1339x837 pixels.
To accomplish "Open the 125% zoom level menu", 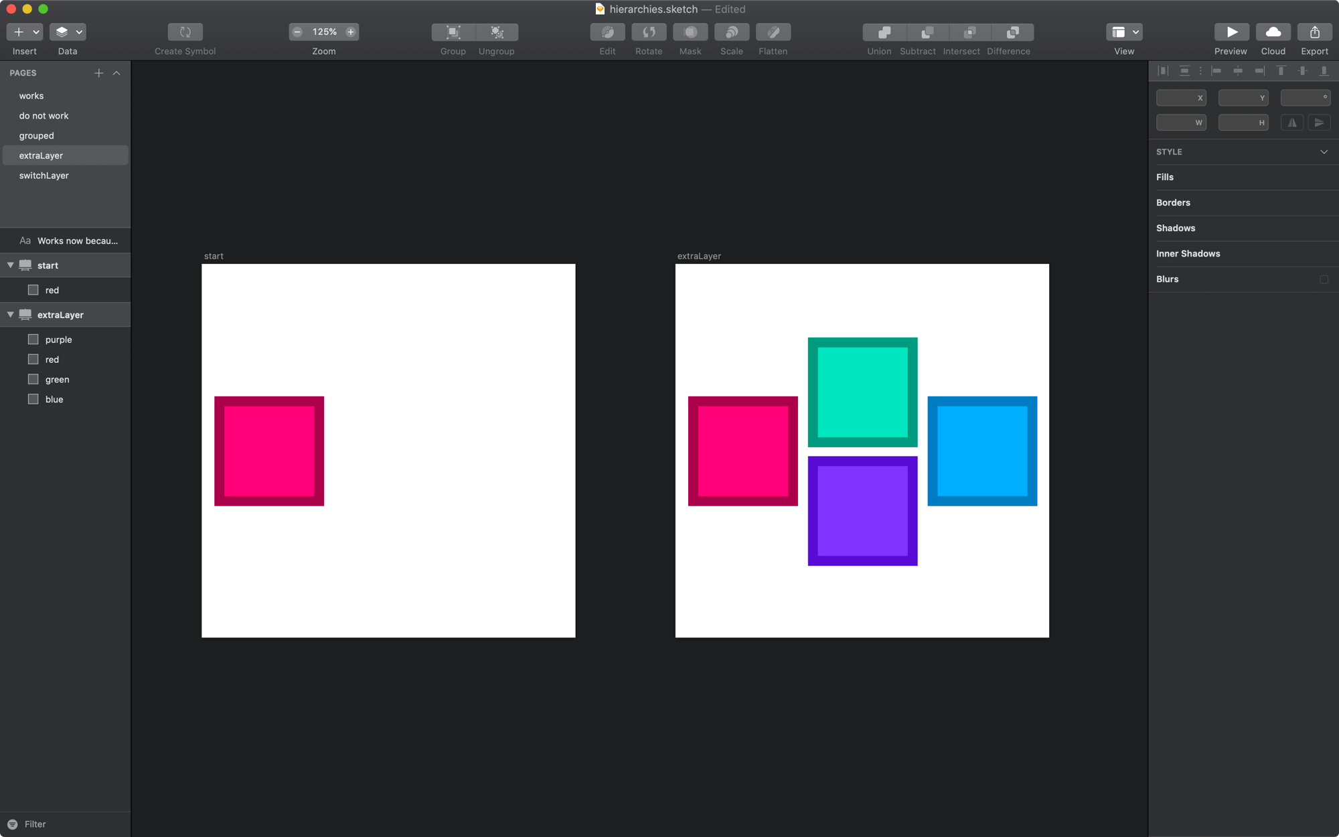I will click(324, 32).
